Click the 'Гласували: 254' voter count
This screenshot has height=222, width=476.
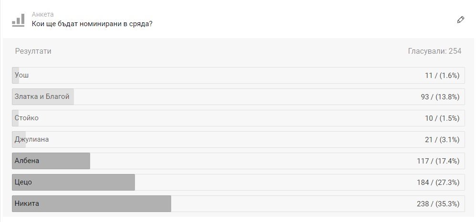click(435, 51)
